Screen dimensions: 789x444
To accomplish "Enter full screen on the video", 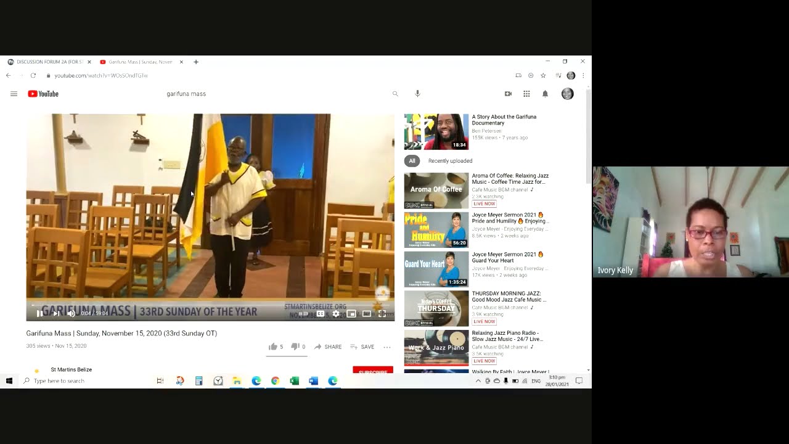I will click(382, 313).
